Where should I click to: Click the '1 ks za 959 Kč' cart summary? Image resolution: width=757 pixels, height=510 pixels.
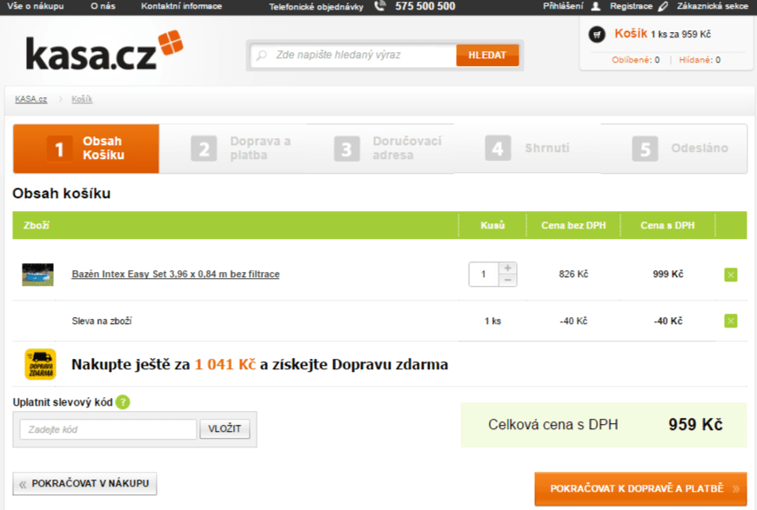tap(680, 35)
